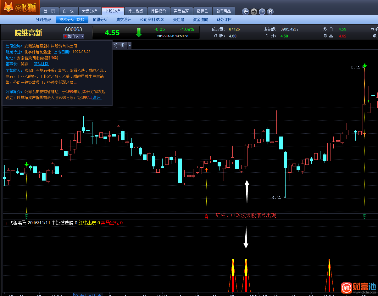Click the 今开 value 4.58
The width and height of the screenshot is (378, 296).
pyautogui.click(x=284, y=36)
